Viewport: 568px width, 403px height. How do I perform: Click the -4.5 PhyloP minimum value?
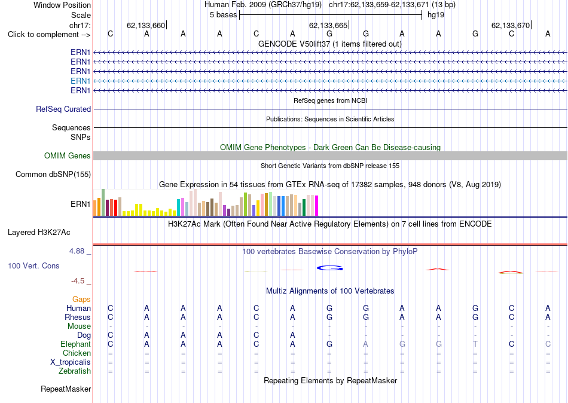[x=78, y=281]
